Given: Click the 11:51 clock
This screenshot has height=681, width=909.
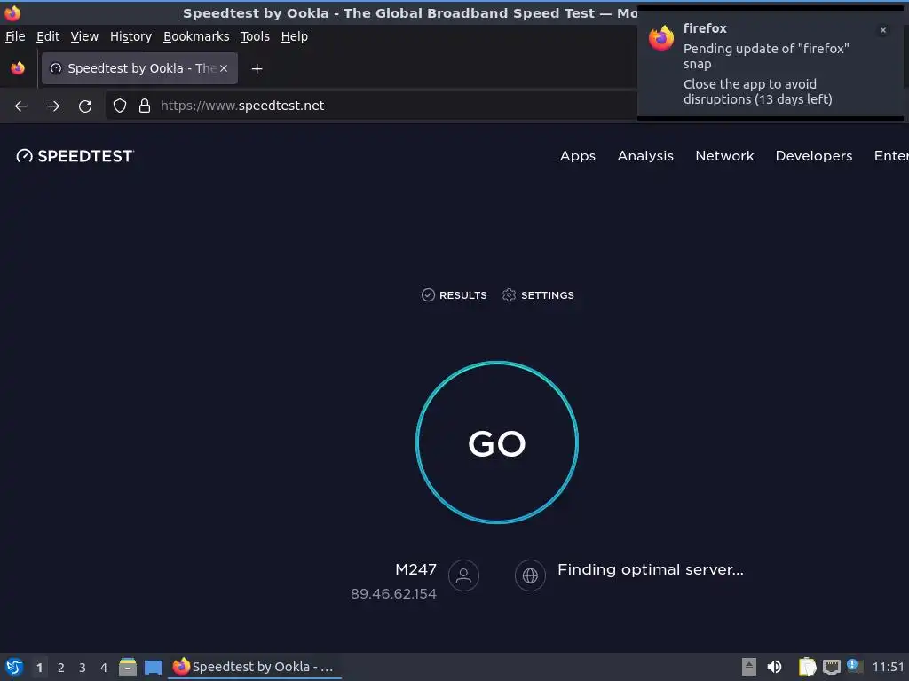Looking at the screenshot, I should [x=888, y=667].
